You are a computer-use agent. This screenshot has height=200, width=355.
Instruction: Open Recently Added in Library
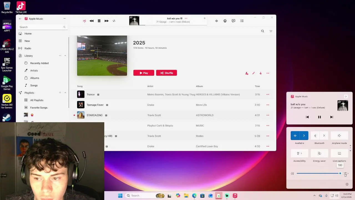(x=39, y=63)
